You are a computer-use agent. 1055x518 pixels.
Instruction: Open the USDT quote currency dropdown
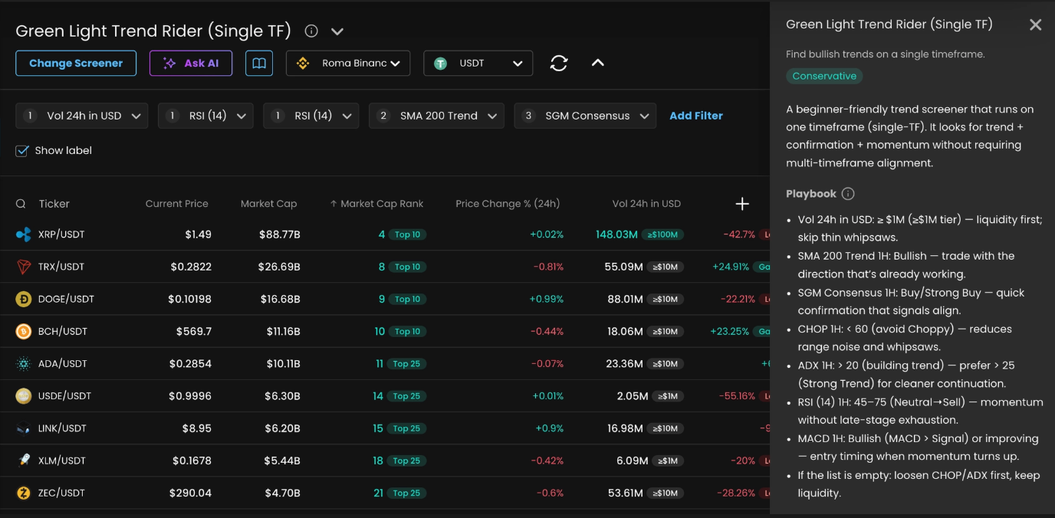point(478,63)
